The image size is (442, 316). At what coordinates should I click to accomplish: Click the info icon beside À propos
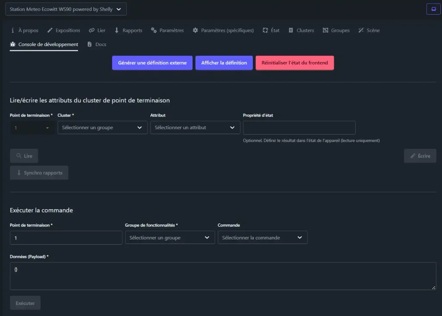click(13, 31)
